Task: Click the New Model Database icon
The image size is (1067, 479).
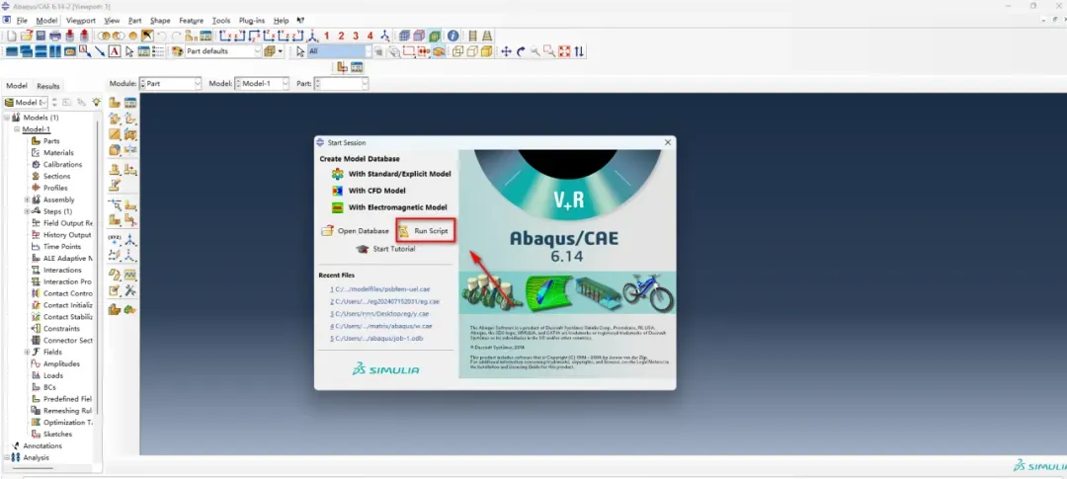Action: 12,36
